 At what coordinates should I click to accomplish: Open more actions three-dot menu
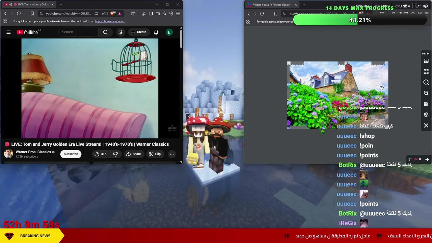click(172, 154)
